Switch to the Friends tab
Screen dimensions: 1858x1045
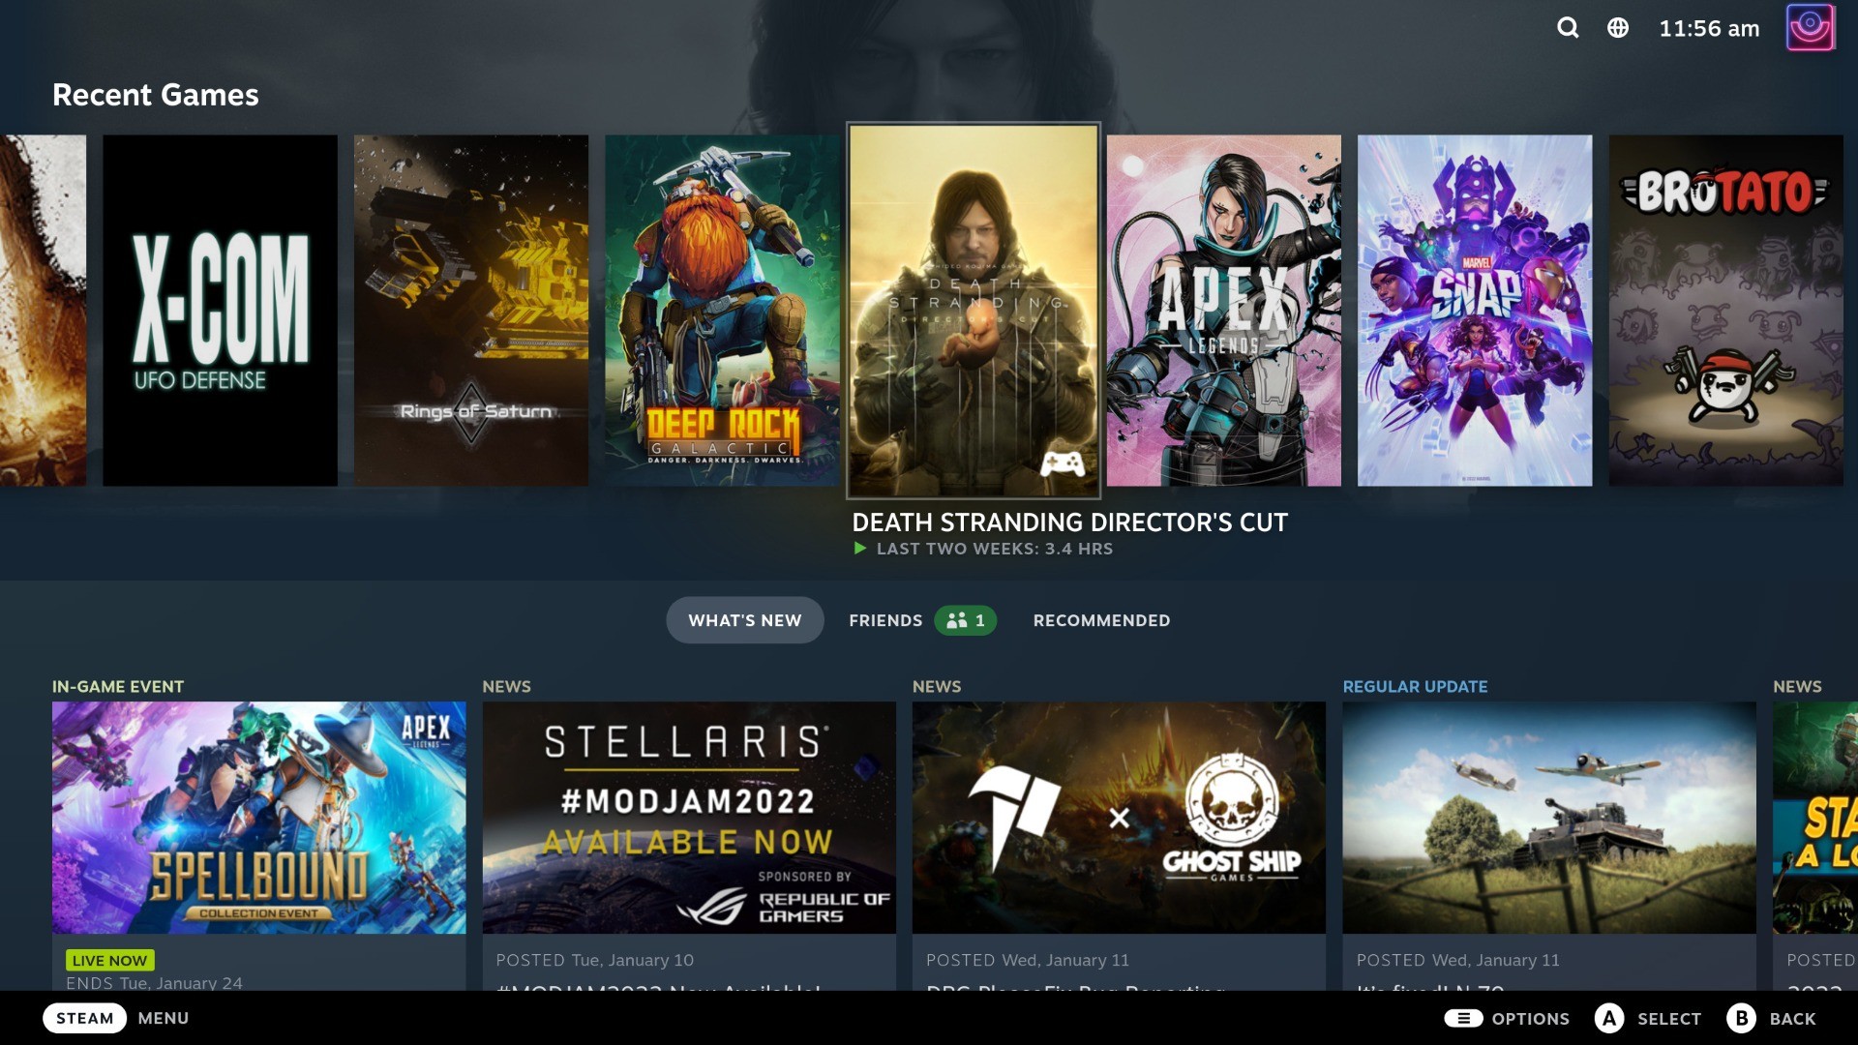click(884, 620)
